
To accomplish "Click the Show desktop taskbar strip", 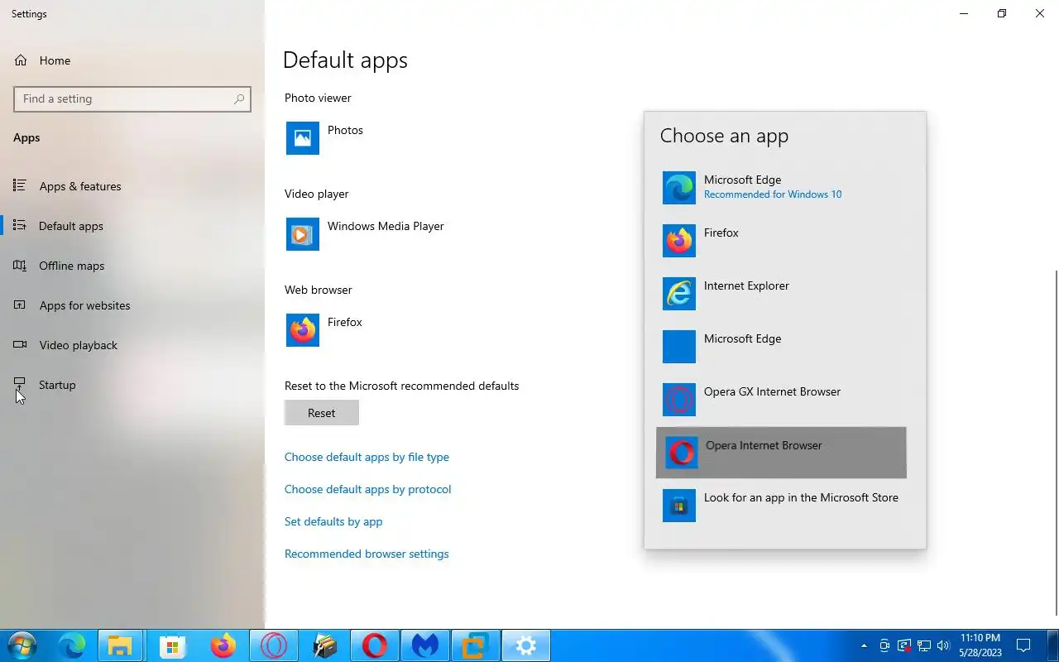I will (x=1057, y=645).
